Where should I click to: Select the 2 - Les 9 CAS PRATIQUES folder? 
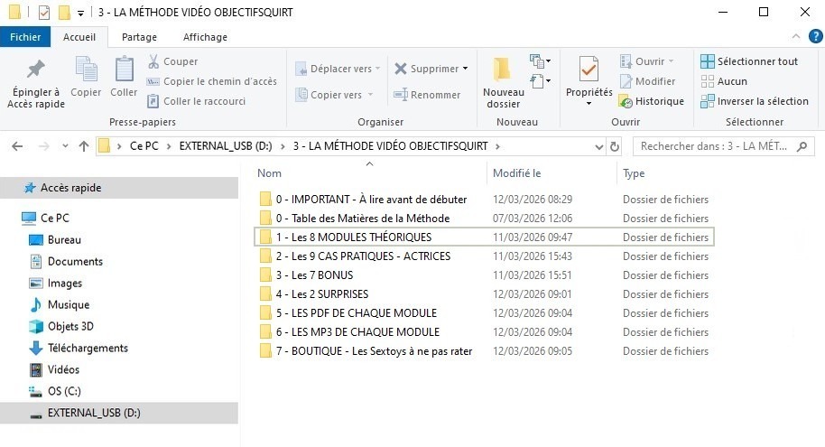[357, 256]
